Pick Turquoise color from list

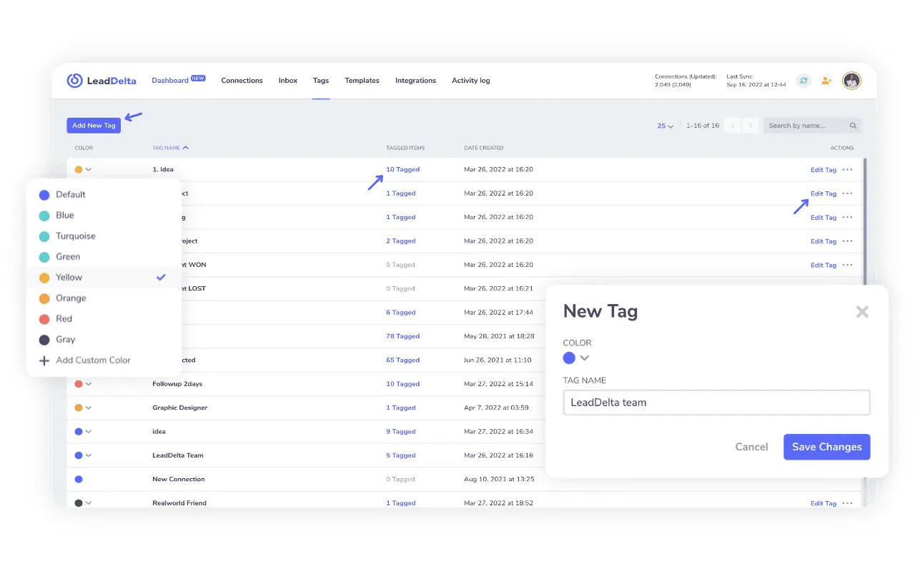click(75, 236)
